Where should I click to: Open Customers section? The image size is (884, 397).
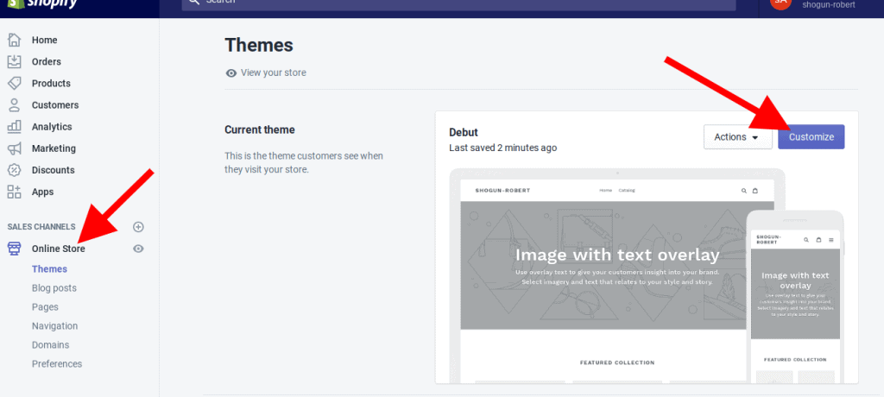click(55, 105)
